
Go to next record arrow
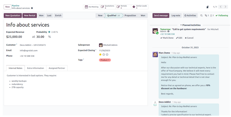coord(226,7)
